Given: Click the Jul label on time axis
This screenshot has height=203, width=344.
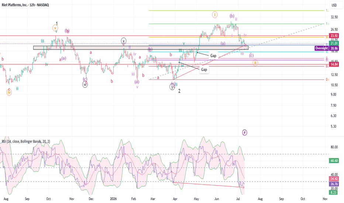Looking at the screenshot, I should pos(238,199).
